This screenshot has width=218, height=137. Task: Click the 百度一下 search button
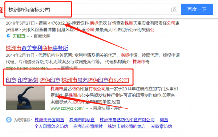[x=197, y=9]
